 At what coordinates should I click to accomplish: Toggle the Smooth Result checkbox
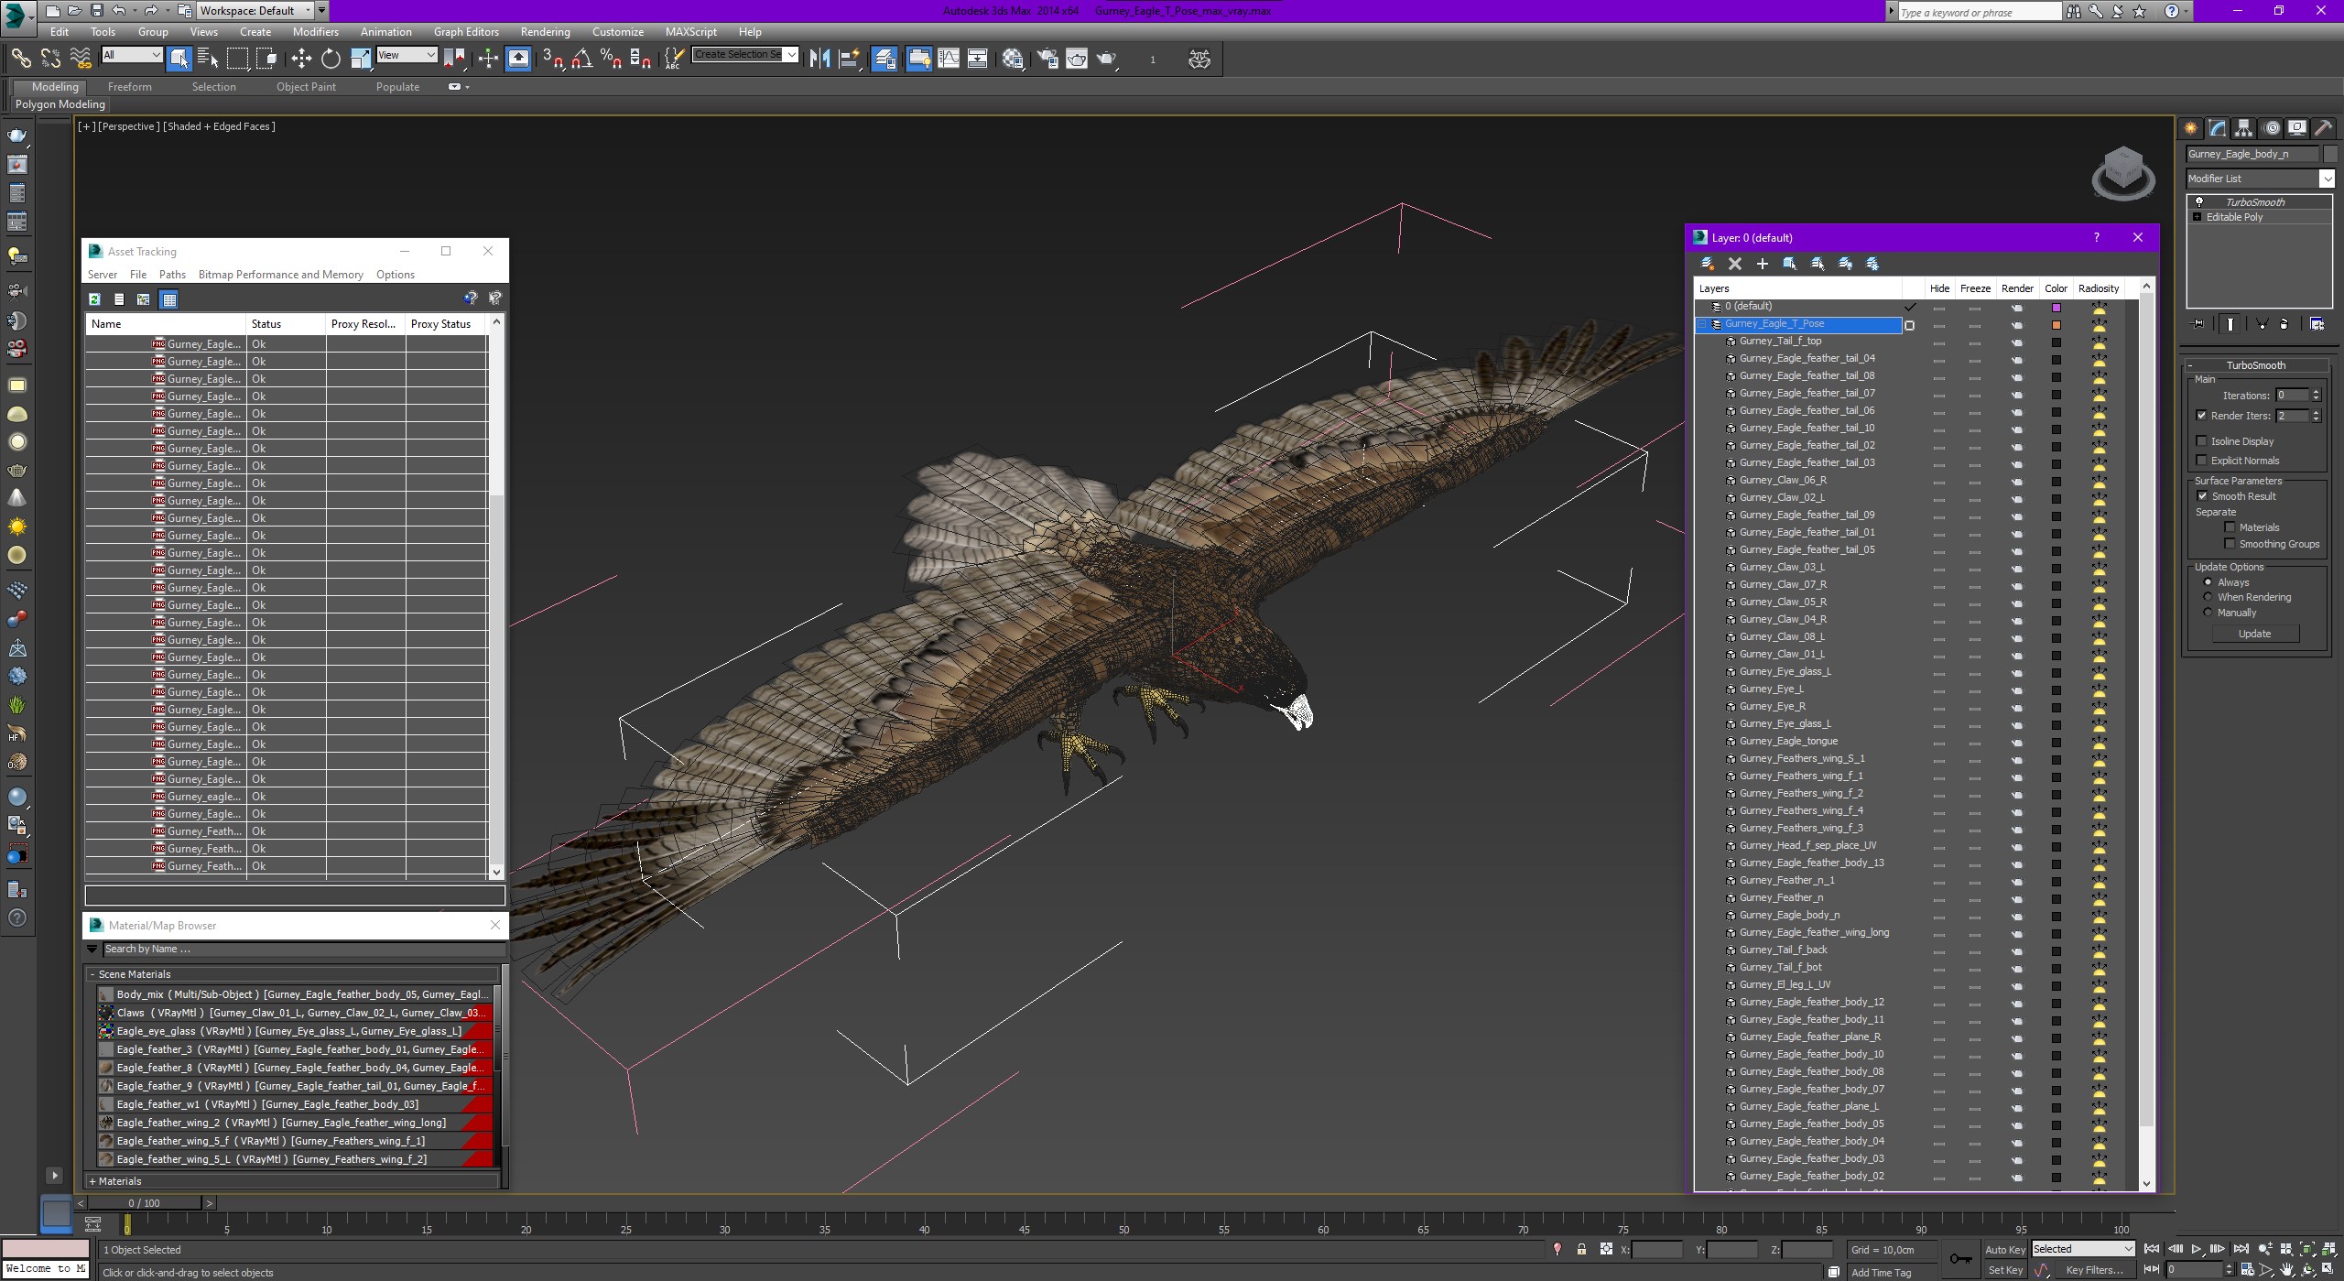[x=2202, y=496]
